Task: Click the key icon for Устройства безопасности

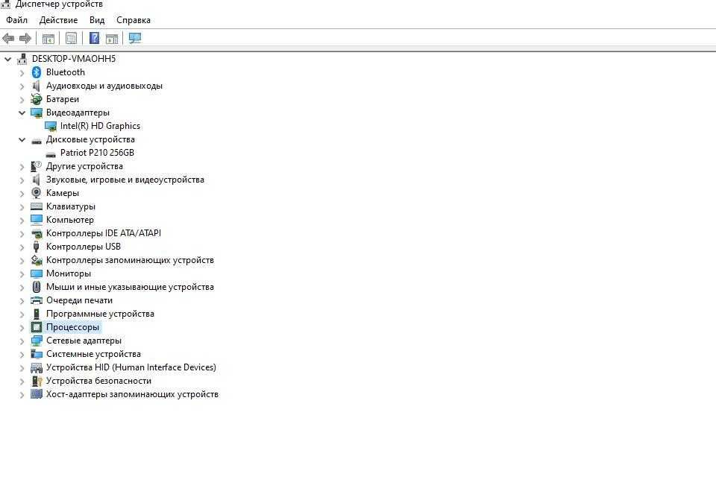Action: pos(37,381)
